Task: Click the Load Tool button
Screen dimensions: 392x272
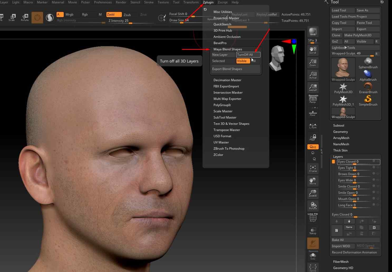Action: point(343,10)
